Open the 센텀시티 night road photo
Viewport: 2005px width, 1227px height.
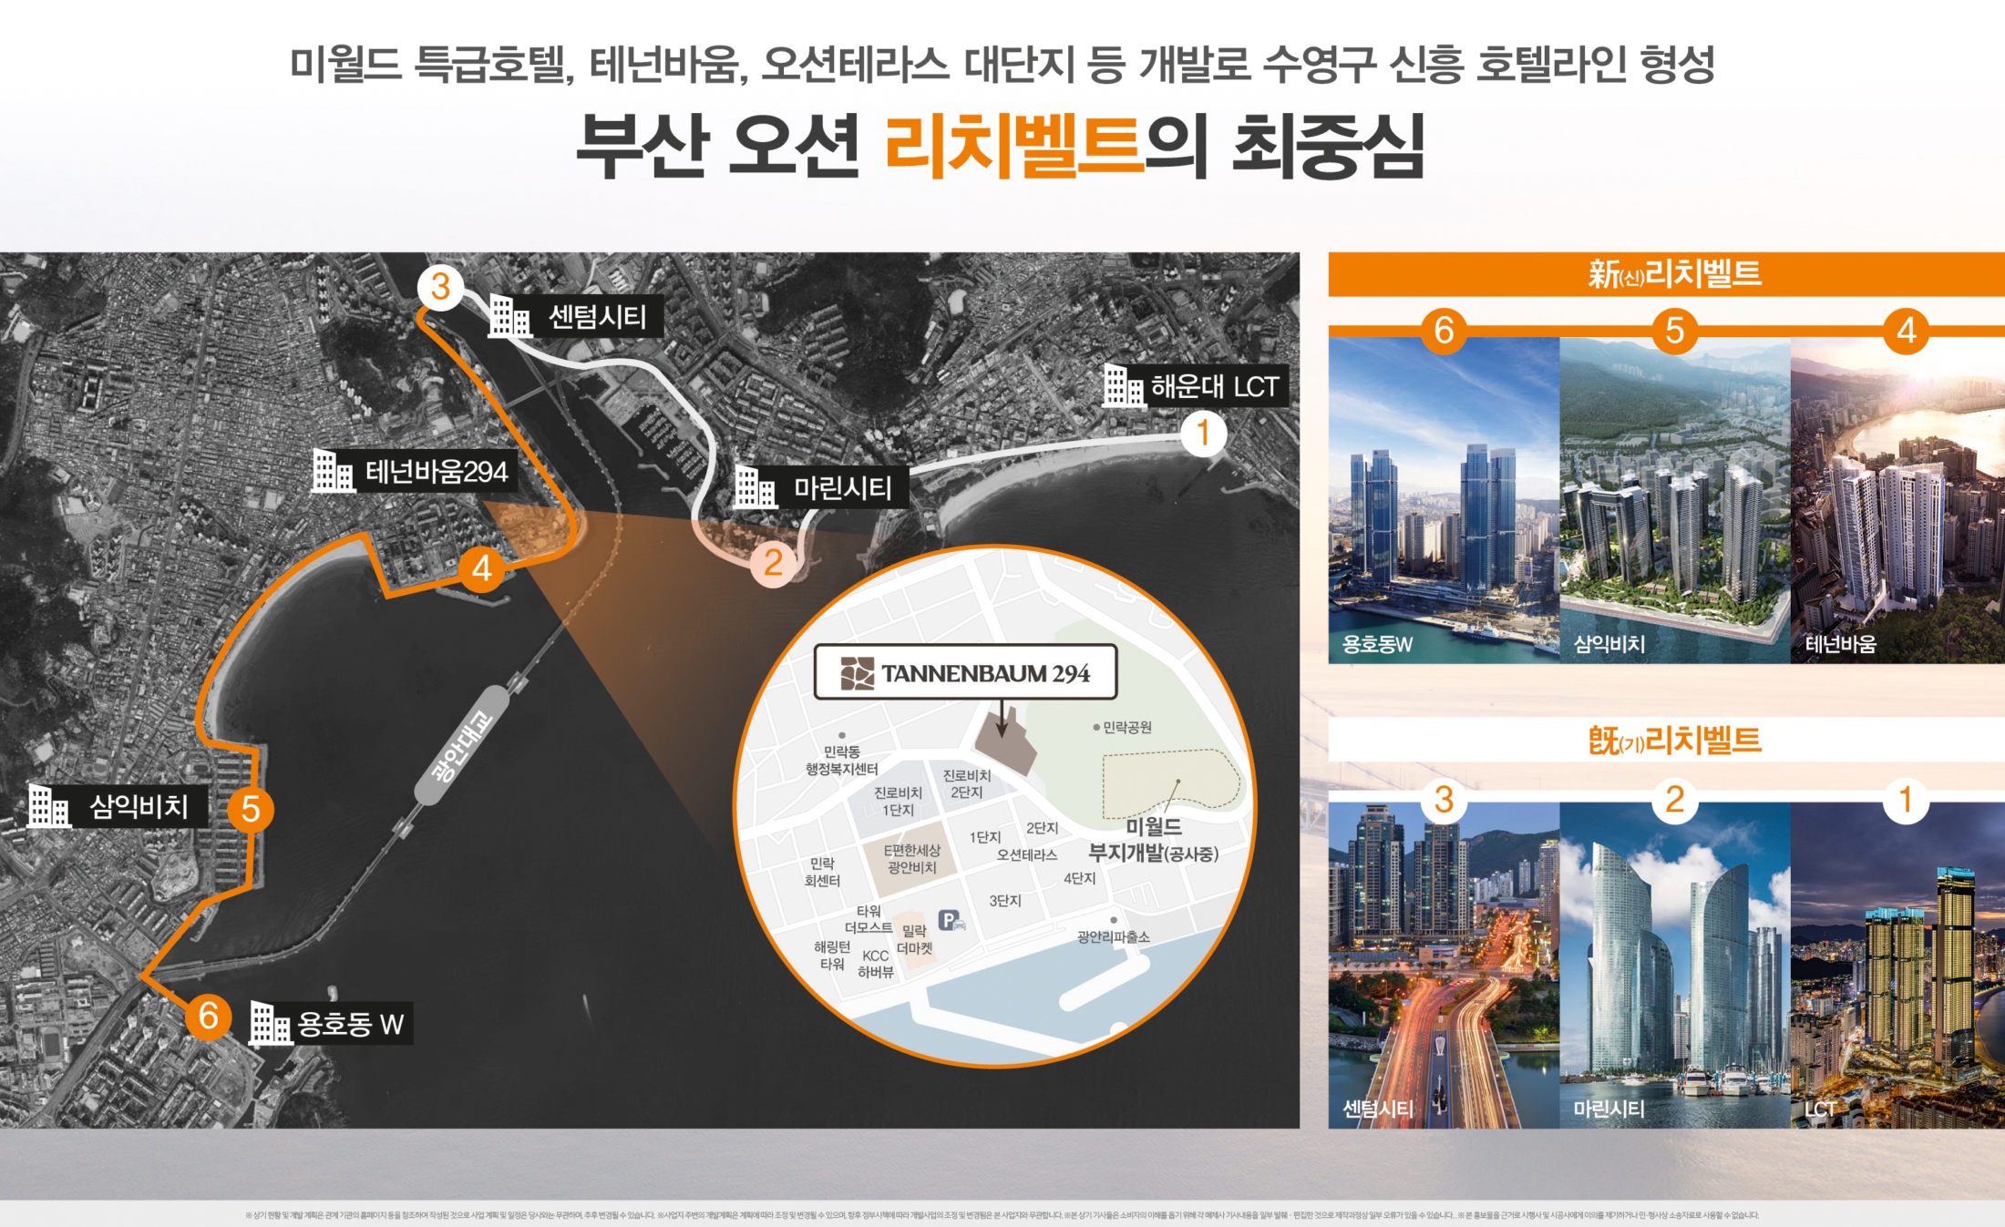point(1444,966)
